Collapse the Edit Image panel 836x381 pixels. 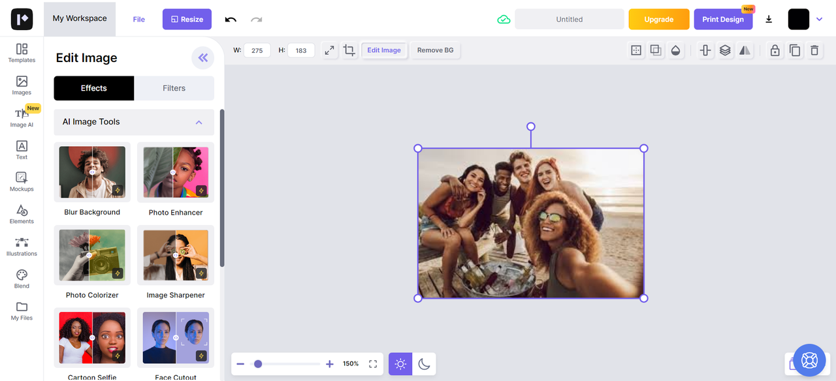[202, 58]
